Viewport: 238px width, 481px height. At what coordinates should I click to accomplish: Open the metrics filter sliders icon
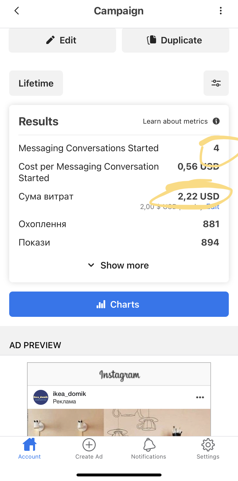pos(216,83)
